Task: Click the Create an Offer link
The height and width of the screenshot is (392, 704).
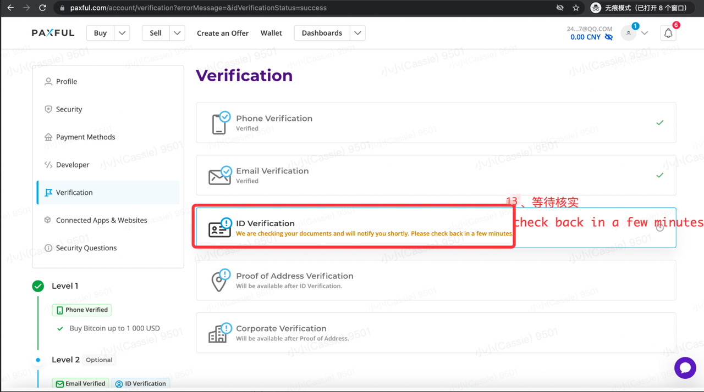Action: tap(223, 33)
